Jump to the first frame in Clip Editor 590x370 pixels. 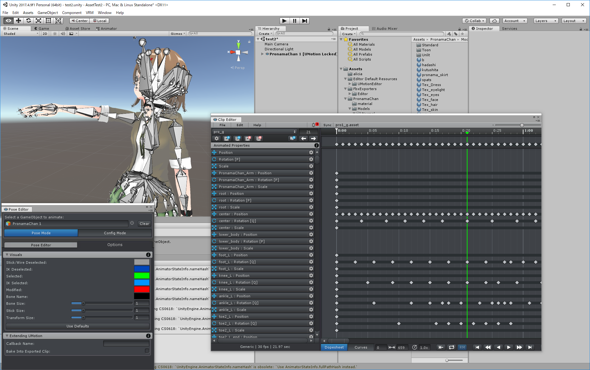[477, 347]
